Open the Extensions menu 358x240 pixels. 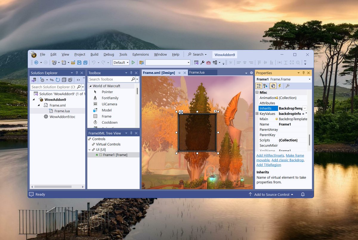click(141, 54)
